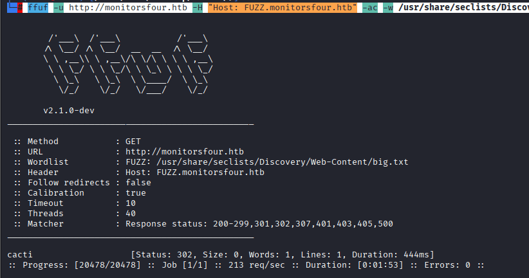Screen dimensions: 529x278
Task: Select the -ac flag in the command
Action: [x=371, y=6]
